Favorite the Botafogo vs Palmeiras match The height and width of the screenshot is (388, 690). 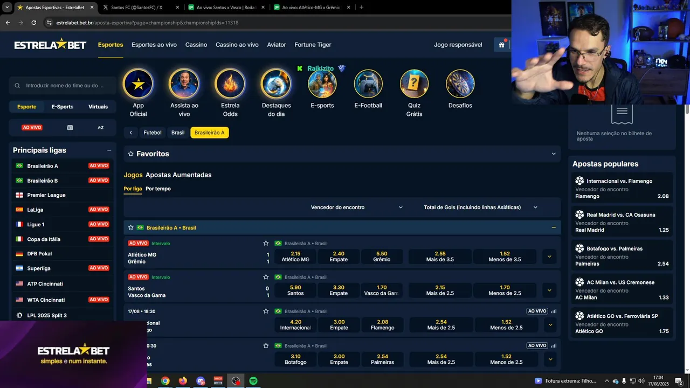coord(266,345)
